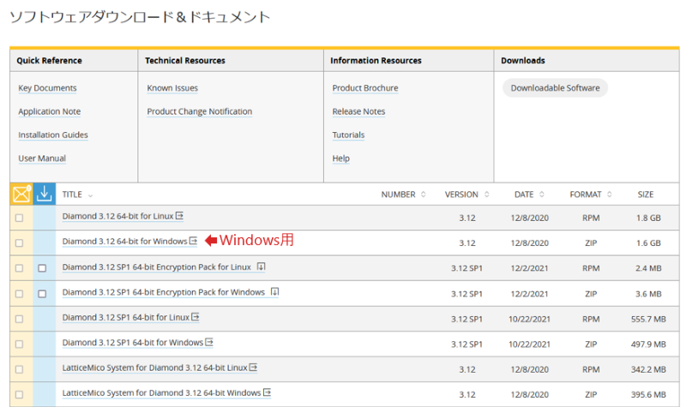
Task: Click external link icon beside Diamond 3.12 SP1 64-bit for Windows
Action: (209, 342)
